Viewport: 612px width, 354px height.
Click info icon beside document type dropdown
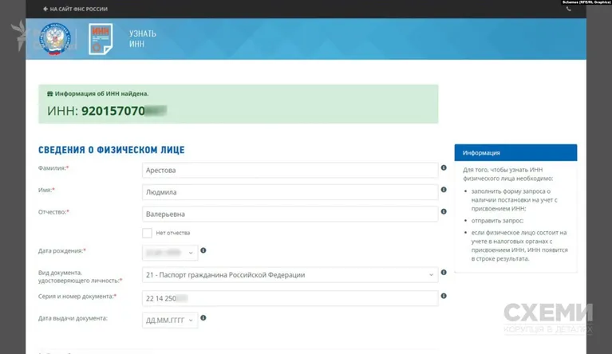(444, 272)
